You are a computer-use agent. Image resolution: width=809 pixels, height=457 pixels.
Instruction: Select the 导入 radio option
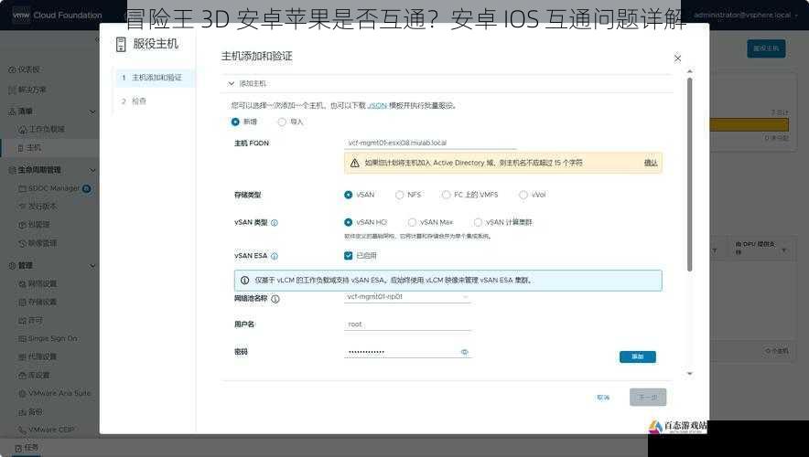pyautogui.click(x=282, y=122)
